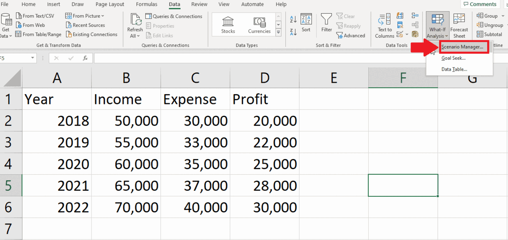Select row 3 header
The height and width of the screenshot is (240, 508).
point(11,142)
